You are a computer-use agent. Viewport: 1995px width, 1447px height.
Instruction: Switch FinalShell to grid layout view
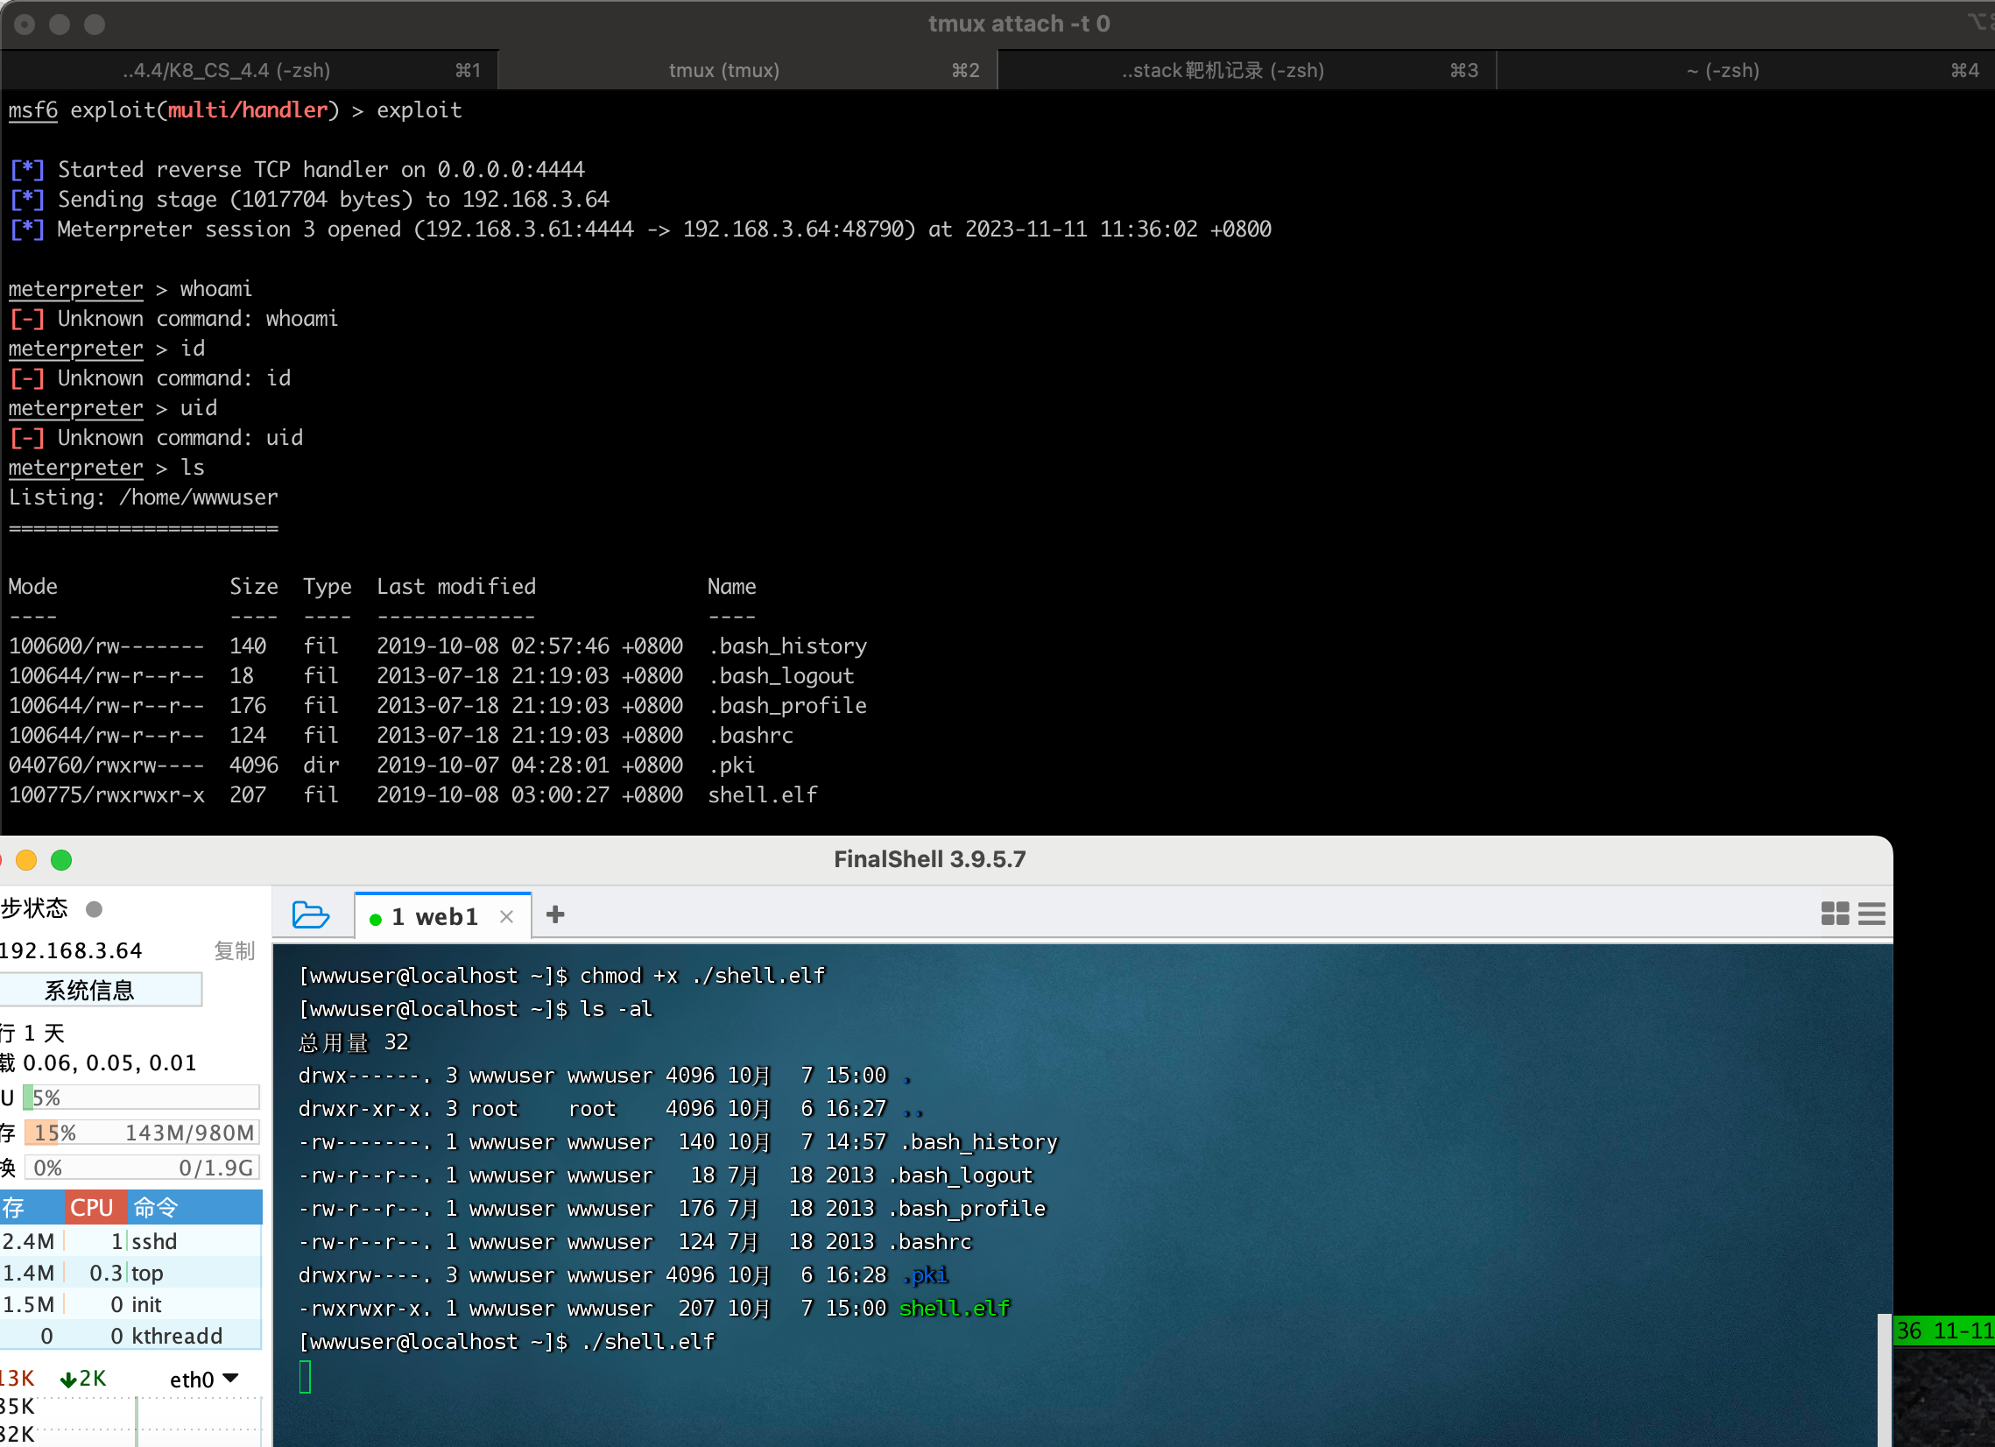[x=1835, y=913]
